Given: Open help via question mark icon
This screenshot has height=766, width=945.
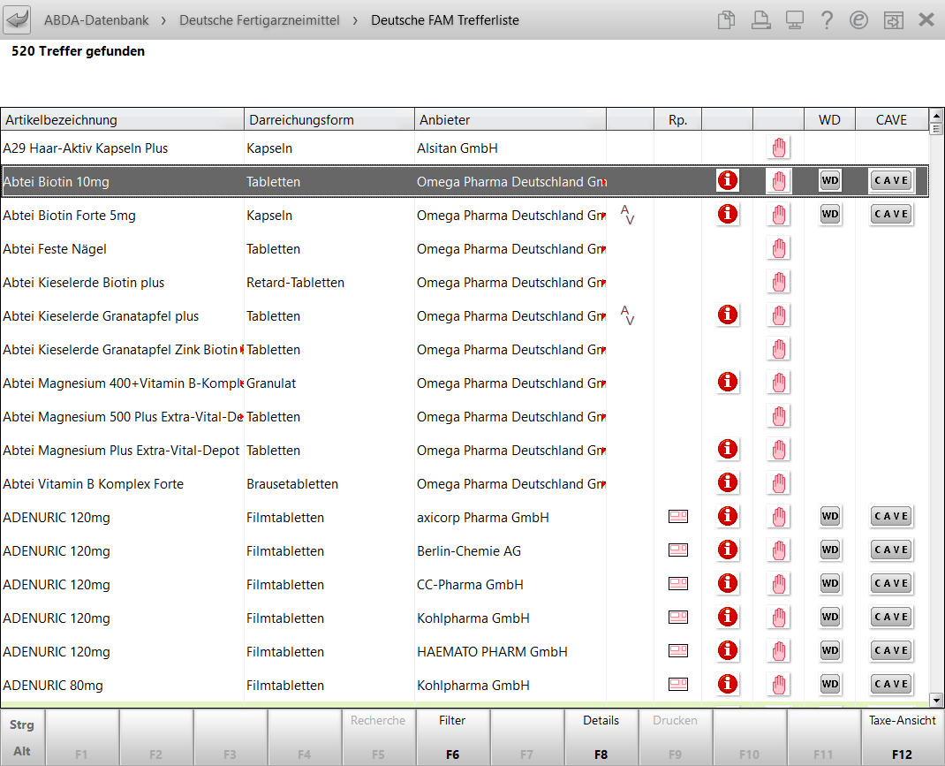Looking at the screenshot, I should click(827, 19).
